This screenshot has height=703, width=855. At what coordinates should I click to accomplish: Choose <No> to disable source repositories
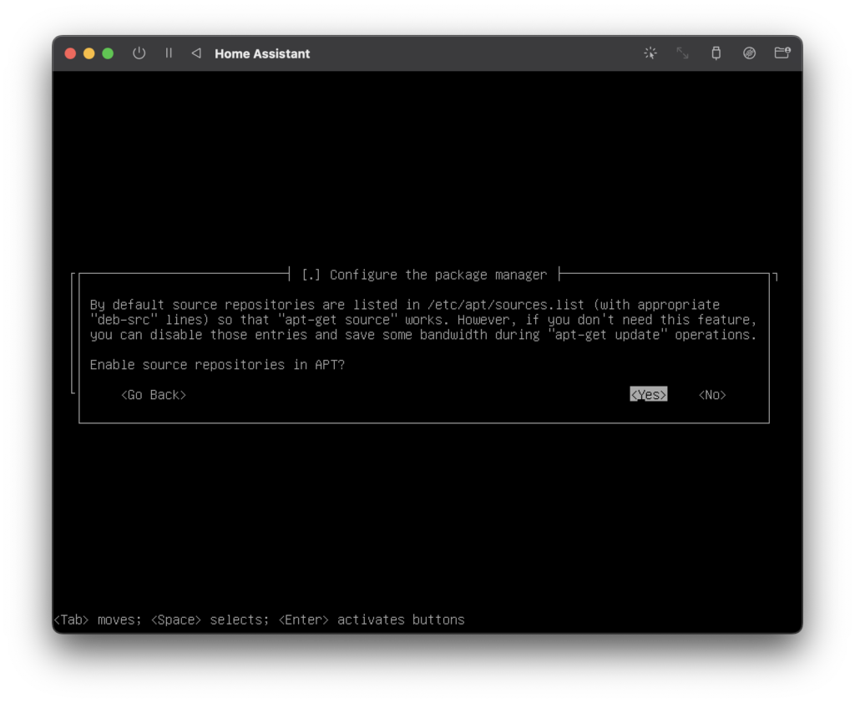click(x=712, y=395)
